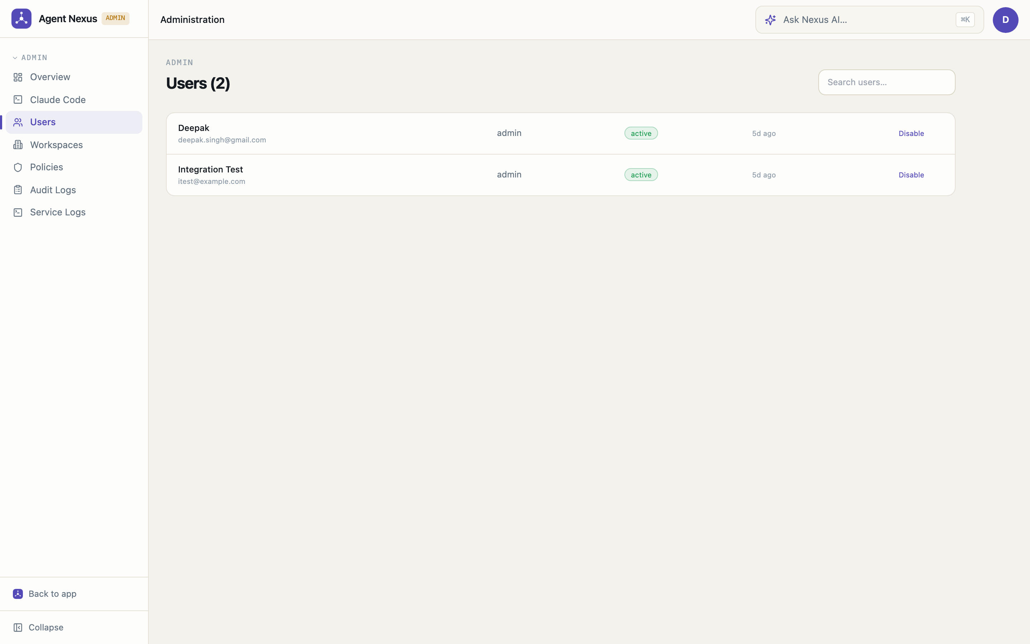The height and width of the screenshot is (644, 1030).
Task: Open Workspaces from the sidebar
Action: tap(74, 145)
